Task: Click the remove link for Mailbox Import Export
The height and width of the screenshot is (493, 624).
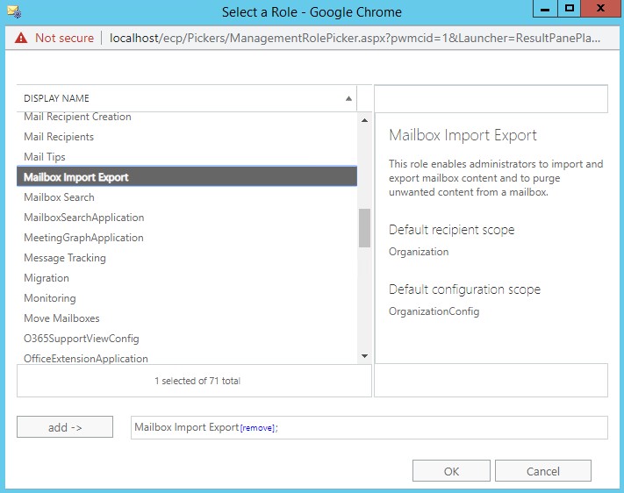Action: 258,428
